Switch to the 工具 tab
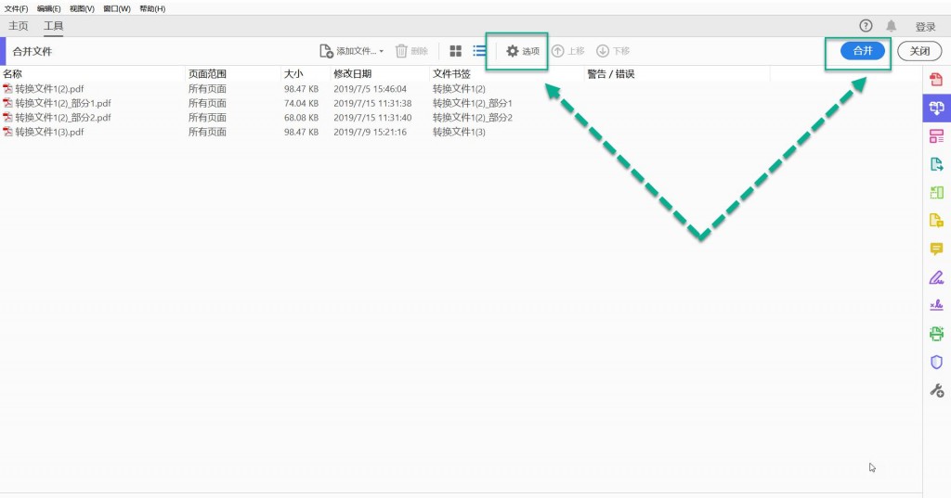The width and height of the screenshot is (951, 498). pos(53,26)
